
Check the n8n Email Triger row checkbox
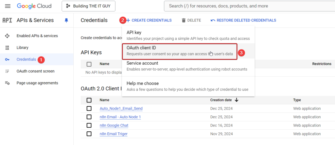point(89,134)
